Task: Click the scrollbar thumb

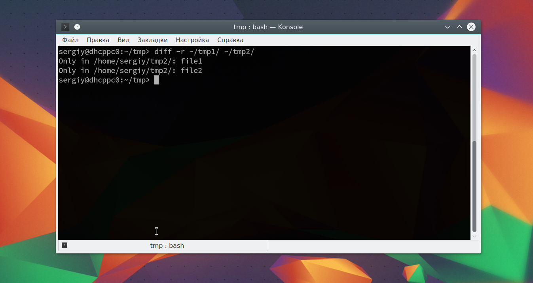Action: (474, 186)
